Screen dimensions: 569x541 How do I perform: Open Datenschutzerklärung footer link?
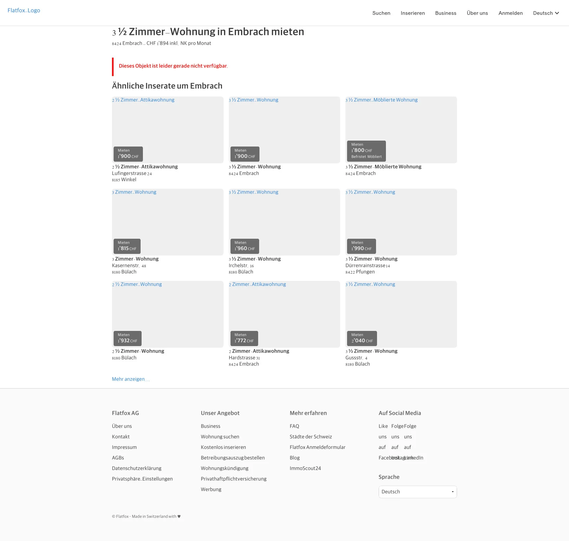pyautogui.click(x=136, y=468)
